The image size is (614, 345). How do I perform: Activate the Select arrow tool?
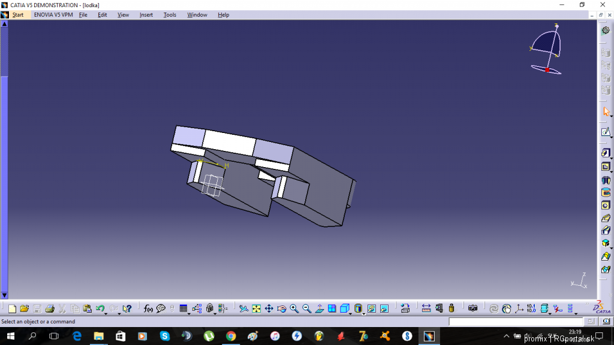tap(606, 112)
